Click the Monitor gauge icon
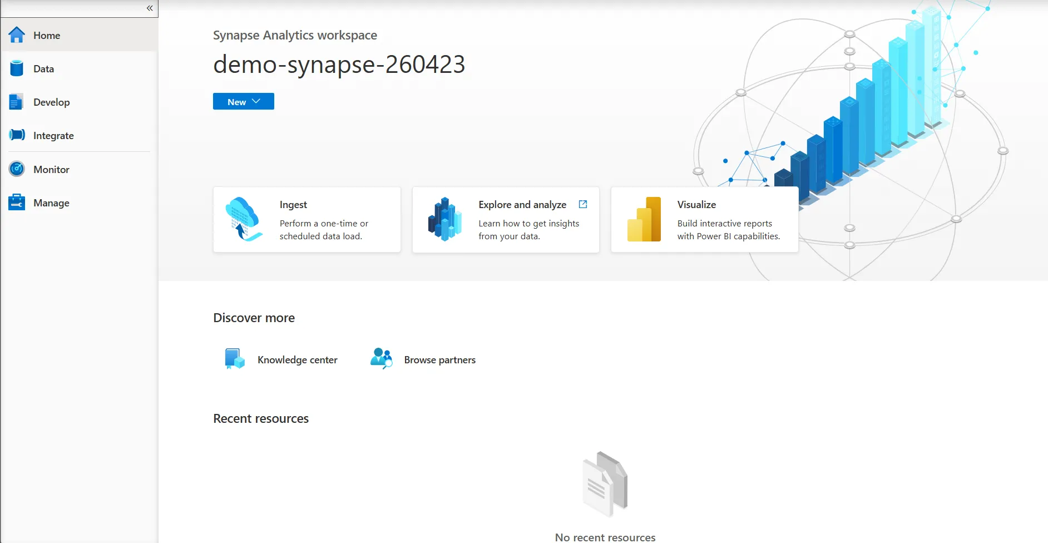This screenshot has width=1048, height=543. 17,169
